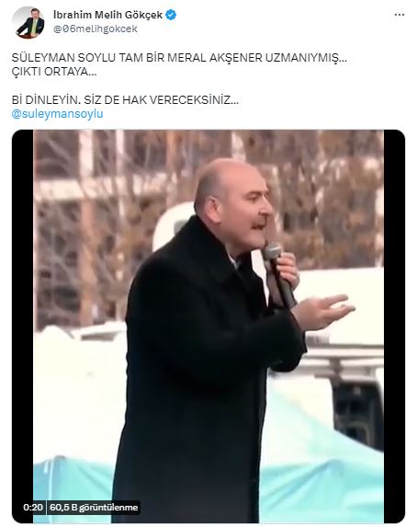This screenshot has height=527, width=417.
Task: Click the turquoise cloth at video bottom
Action: [x=322, y=471]
